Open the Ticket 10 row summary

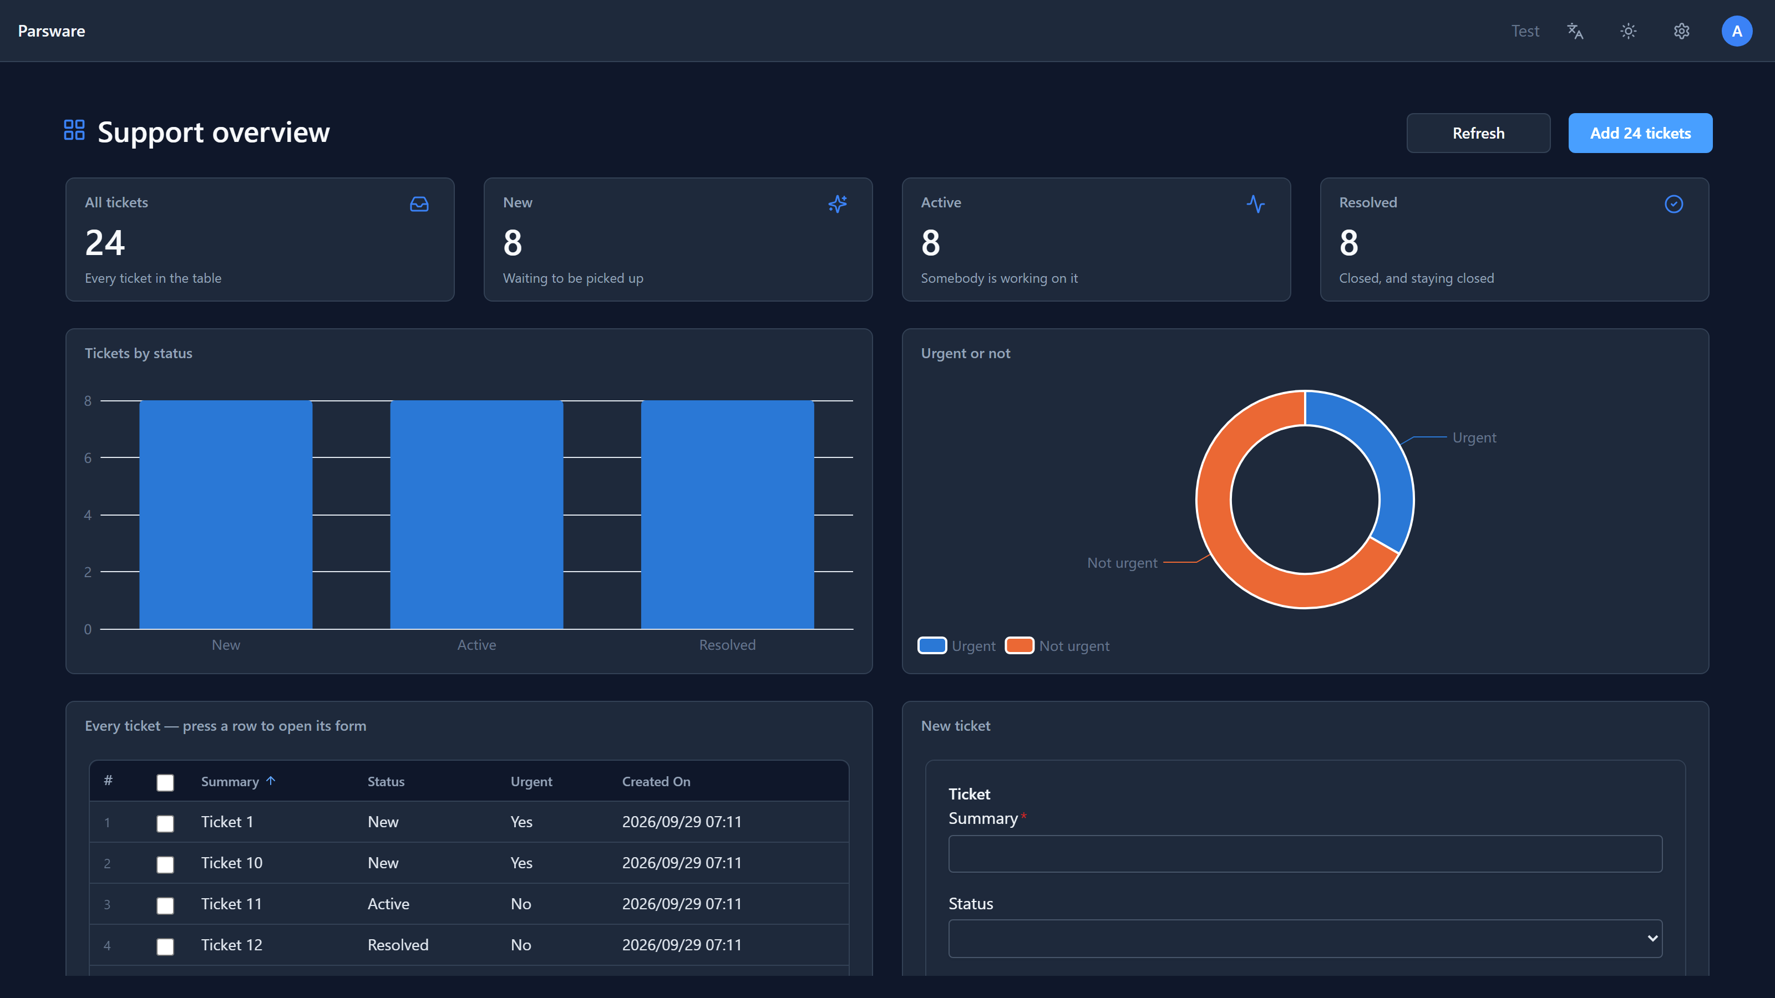[x=231, y=863]
